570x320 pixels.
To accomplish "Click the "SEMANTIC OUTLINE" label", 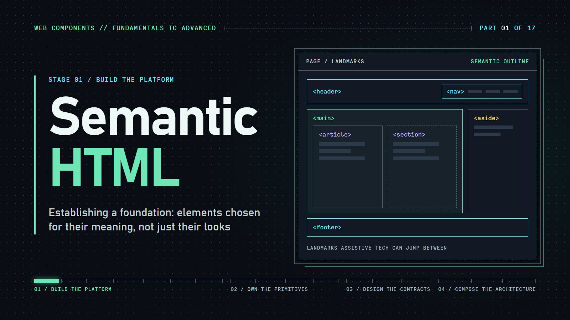I will pyautogui.click(x=500, y=62).
